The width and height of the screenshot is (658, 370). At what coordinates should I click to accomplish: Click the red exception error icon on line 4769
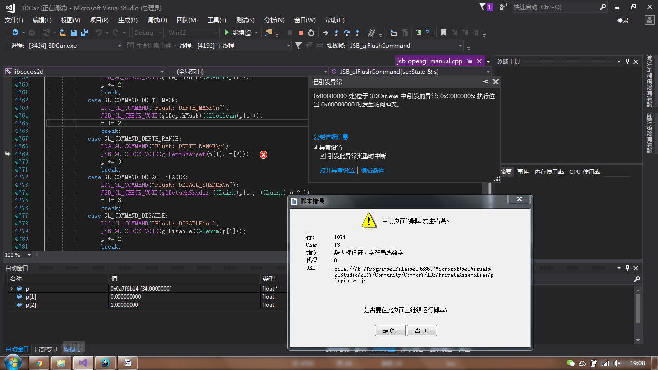click(x=263, y=154)
